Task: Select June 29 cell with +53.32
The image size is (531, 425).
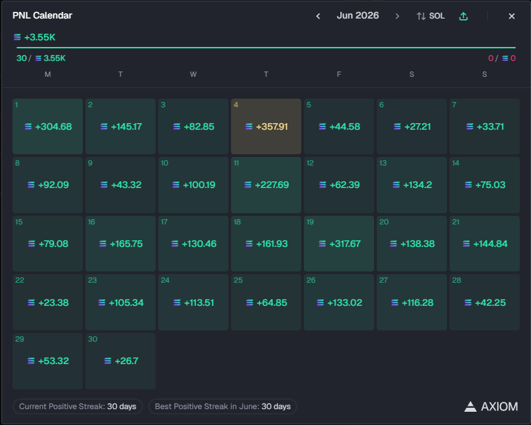Action: 48,361
